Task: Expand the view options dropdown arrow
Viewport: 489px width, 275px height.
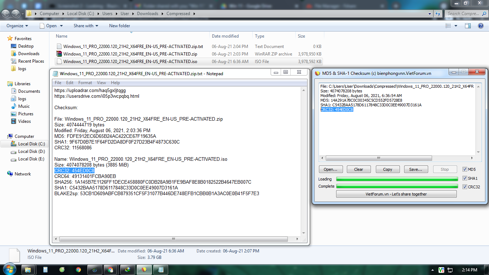Action: (x=456, y=26)
